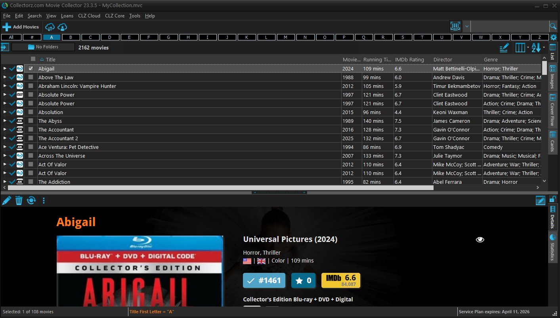
Task: Click the update from CLZ Core icon
Action: click(x=31, y=200)
